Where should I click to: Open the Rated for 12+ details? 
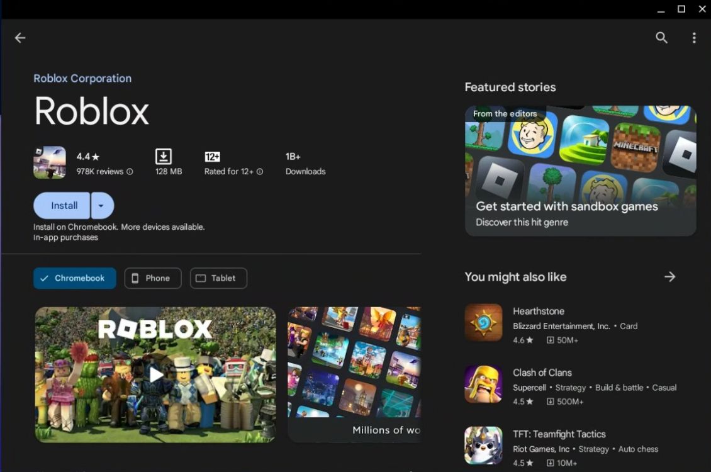[261, 171]
